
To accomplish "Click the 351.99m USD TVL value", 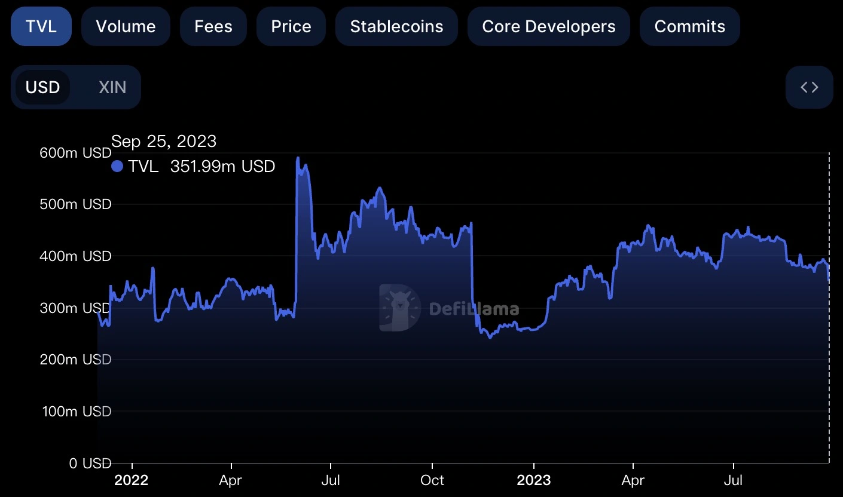I will coord(222,167).
